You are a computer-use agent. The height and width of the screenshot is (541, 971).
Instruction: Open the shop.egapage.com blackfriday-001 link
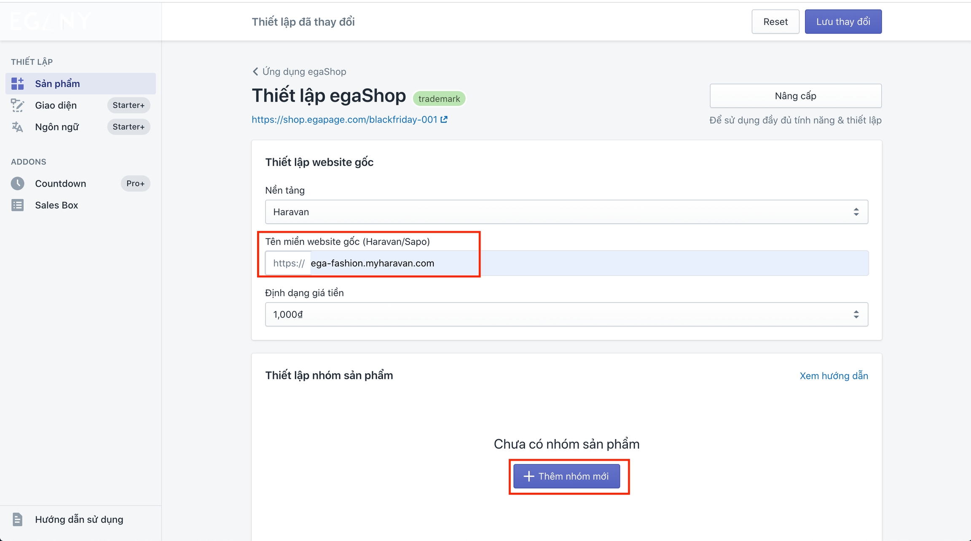pyautogui.click(x=344, y=120)
